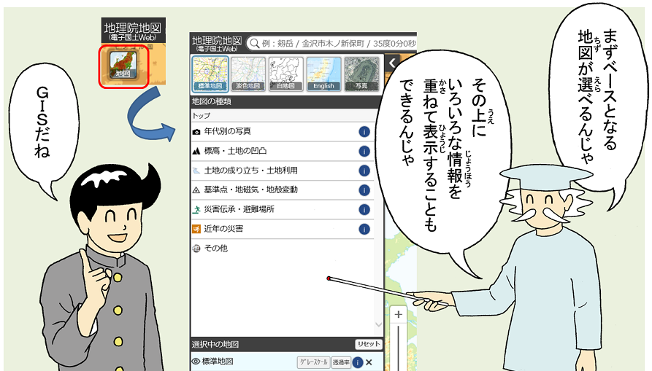
Task: Open the その他 category
Action: click(x=283, y=249)
